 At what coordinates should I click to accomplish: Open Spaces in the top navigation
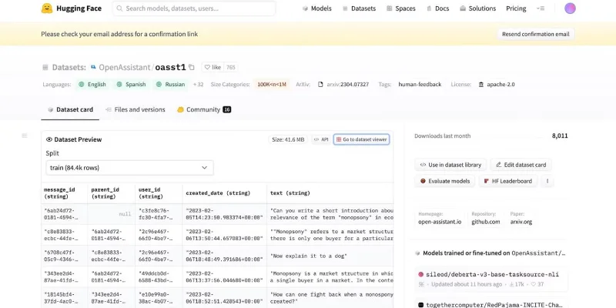pos(400,8)
